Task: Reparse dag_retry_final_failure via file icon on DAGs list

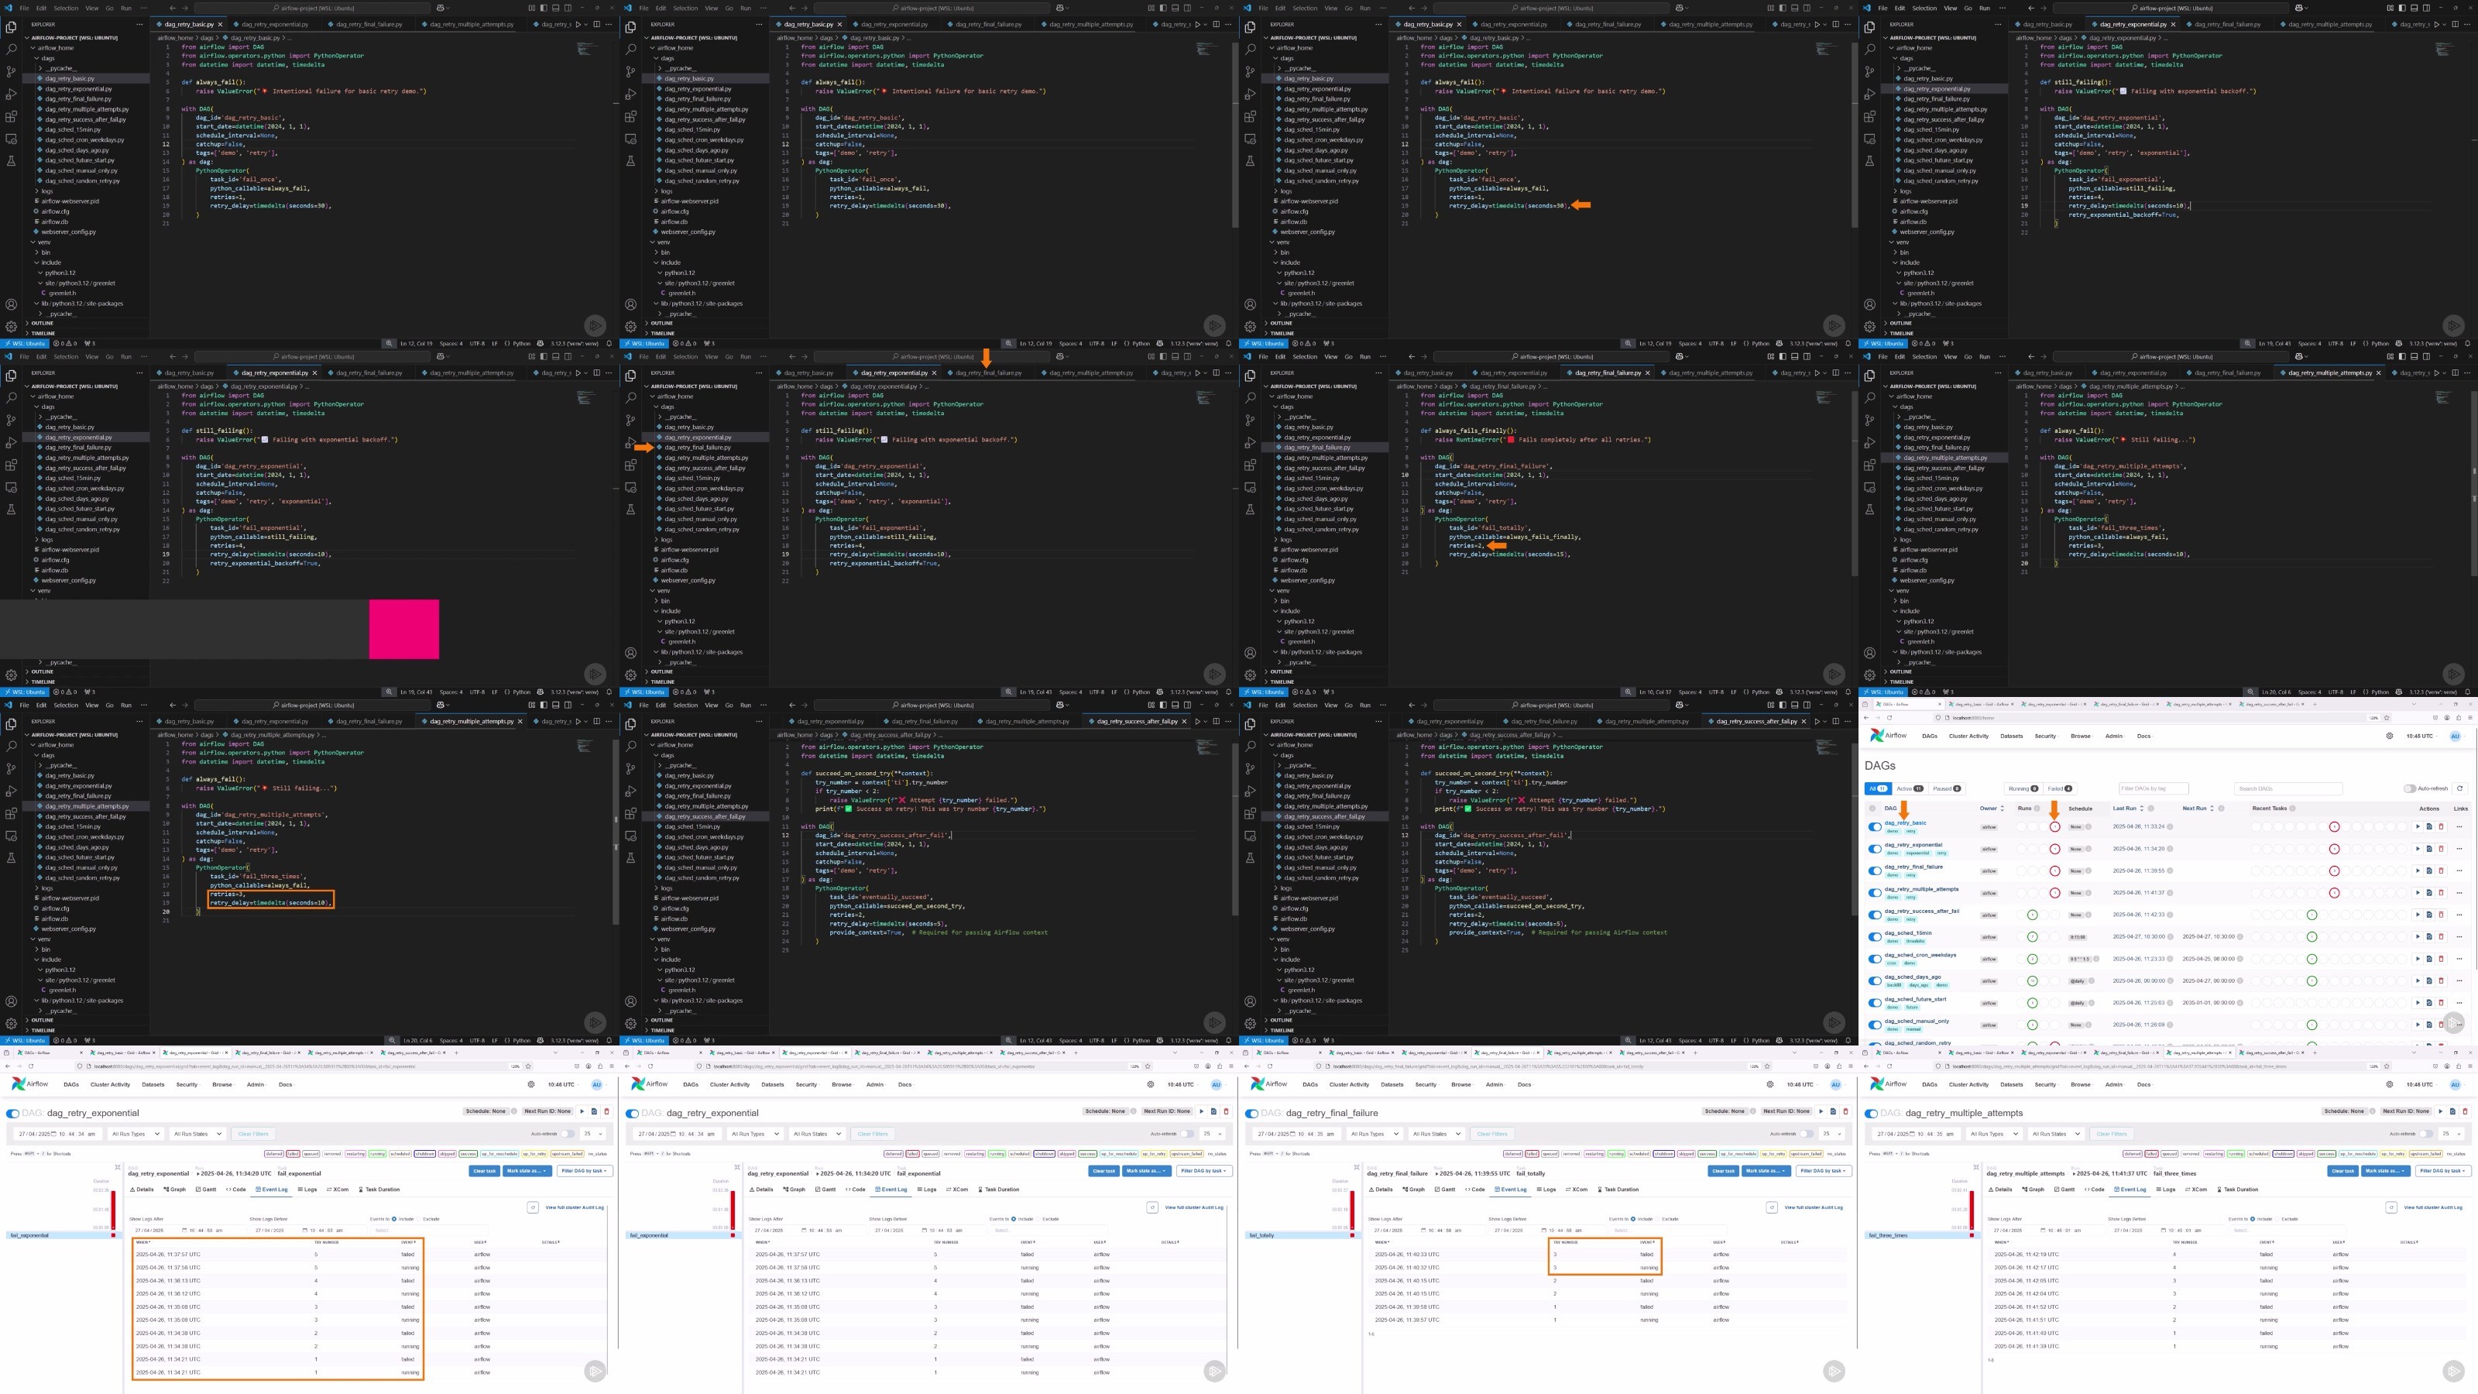Action: click(2430, 870)
